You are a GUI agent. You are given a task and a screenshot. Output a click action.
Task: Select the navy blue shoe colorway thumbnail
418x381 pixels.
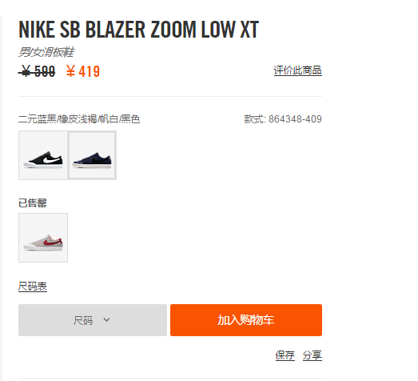click(x=92, y=155)
